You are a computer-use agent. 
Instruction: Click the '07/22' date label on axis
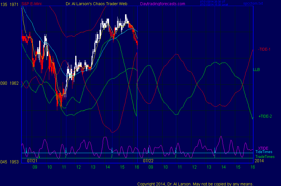point(148,161)
